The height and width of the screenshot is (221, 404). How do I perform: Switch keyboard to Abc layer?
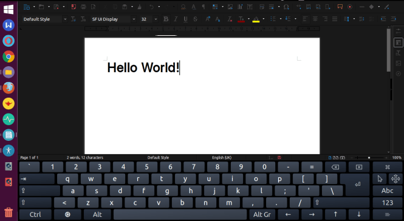tap(387, 191)
